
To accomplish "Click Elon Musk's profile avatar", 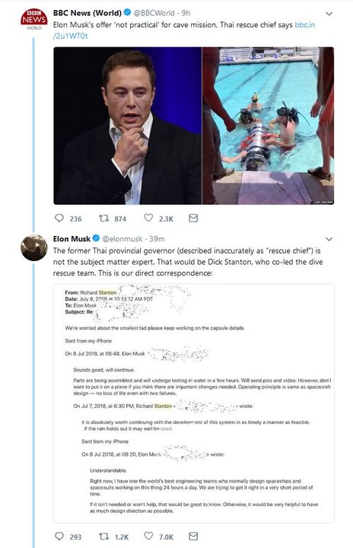I will click(x=34, y=248).
